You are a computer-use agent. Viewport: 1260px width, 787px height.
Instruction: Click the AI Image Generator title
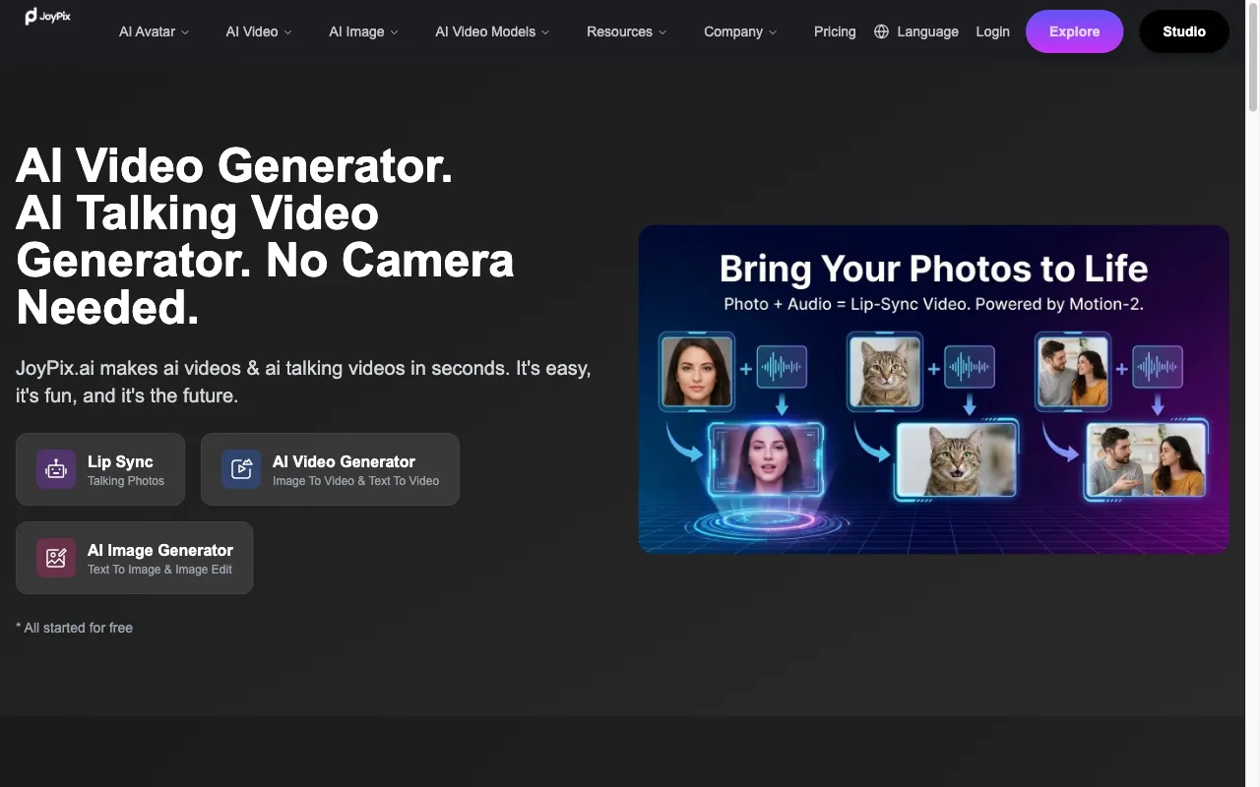tap(160, 550)
